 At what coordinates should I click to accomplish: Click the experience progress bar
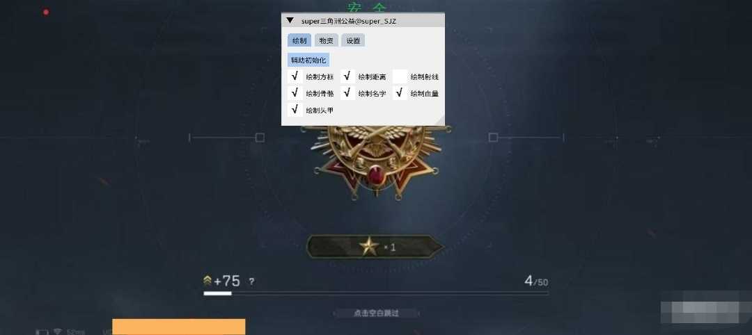[376, 293]
